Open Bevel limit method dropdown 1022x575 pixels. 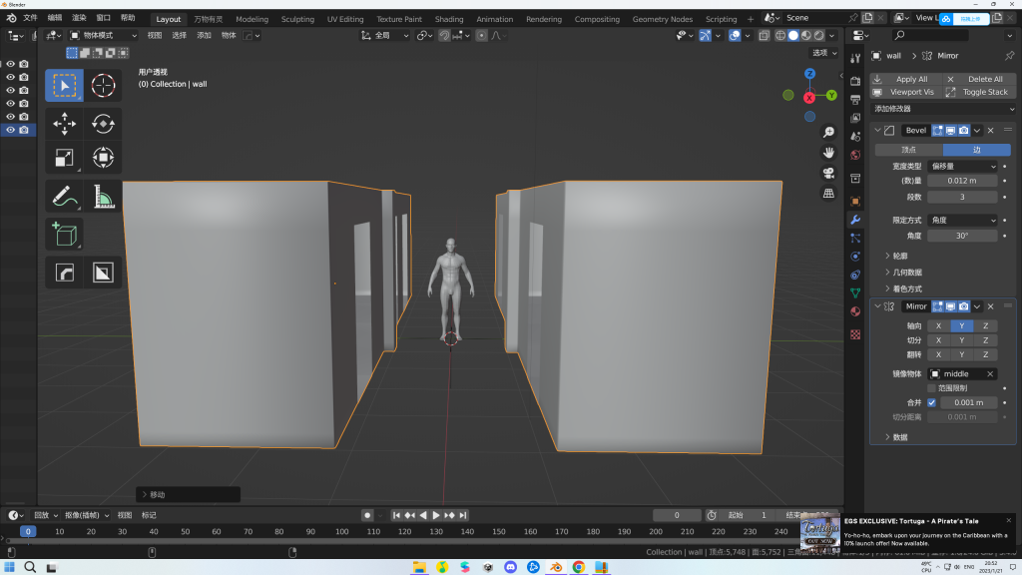click(962, 221)
